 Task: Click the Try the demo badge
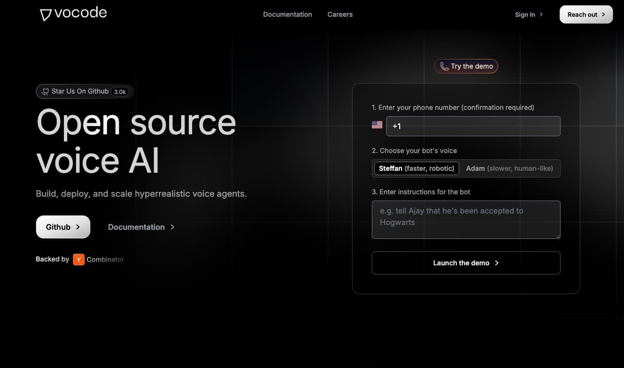click(x=466, y=66)
